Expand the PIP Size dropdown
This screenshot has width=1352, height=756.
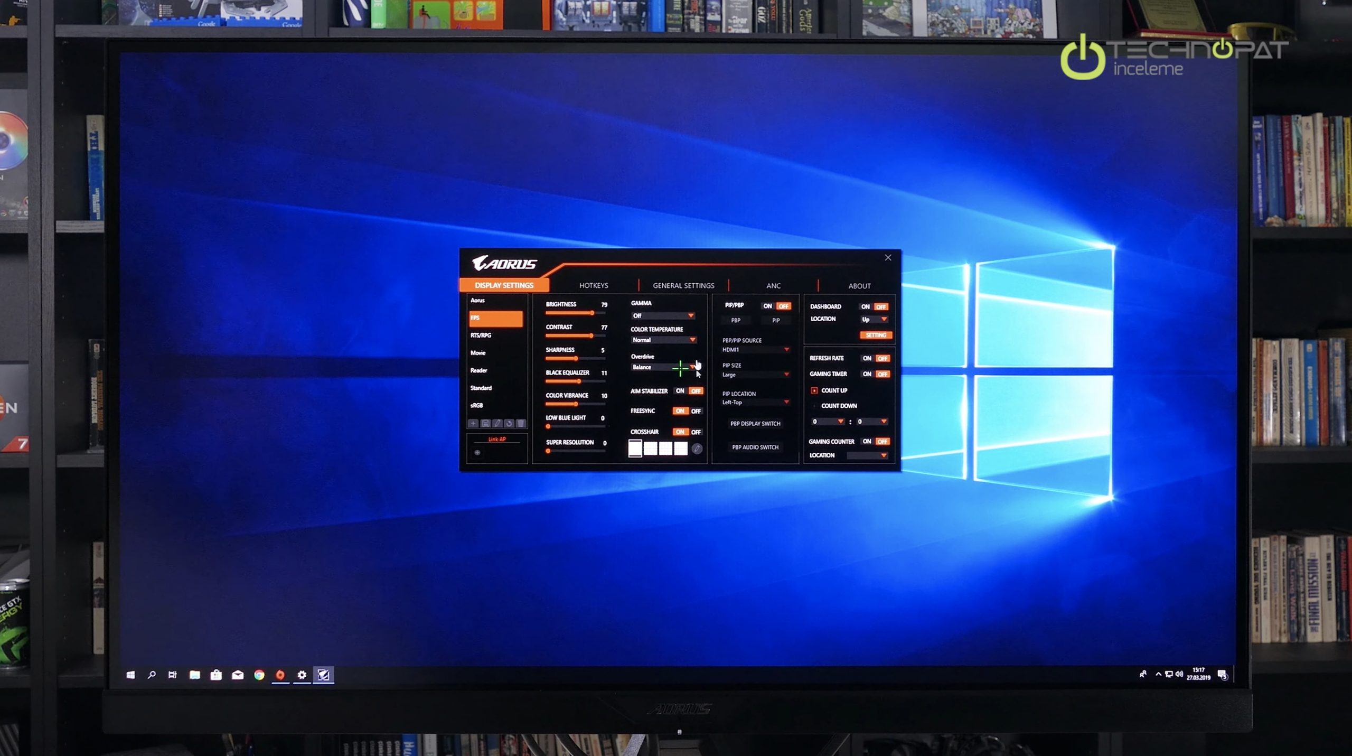coord(786,375)
